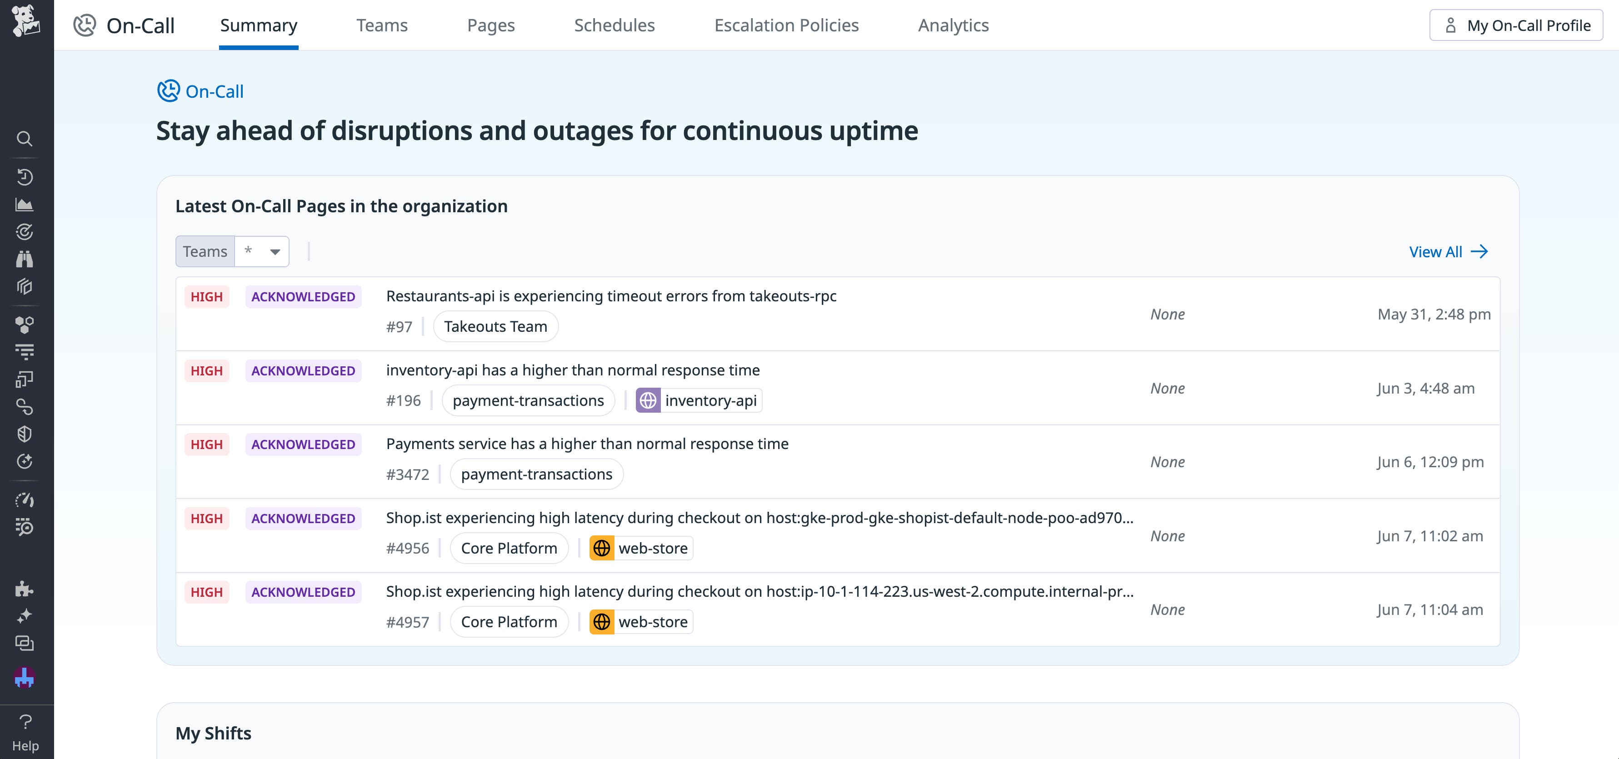This screenshot has height=759, width=1619.
Task: Click the Takeouts Team pill on page #97
Action: [x=495, y=326]
